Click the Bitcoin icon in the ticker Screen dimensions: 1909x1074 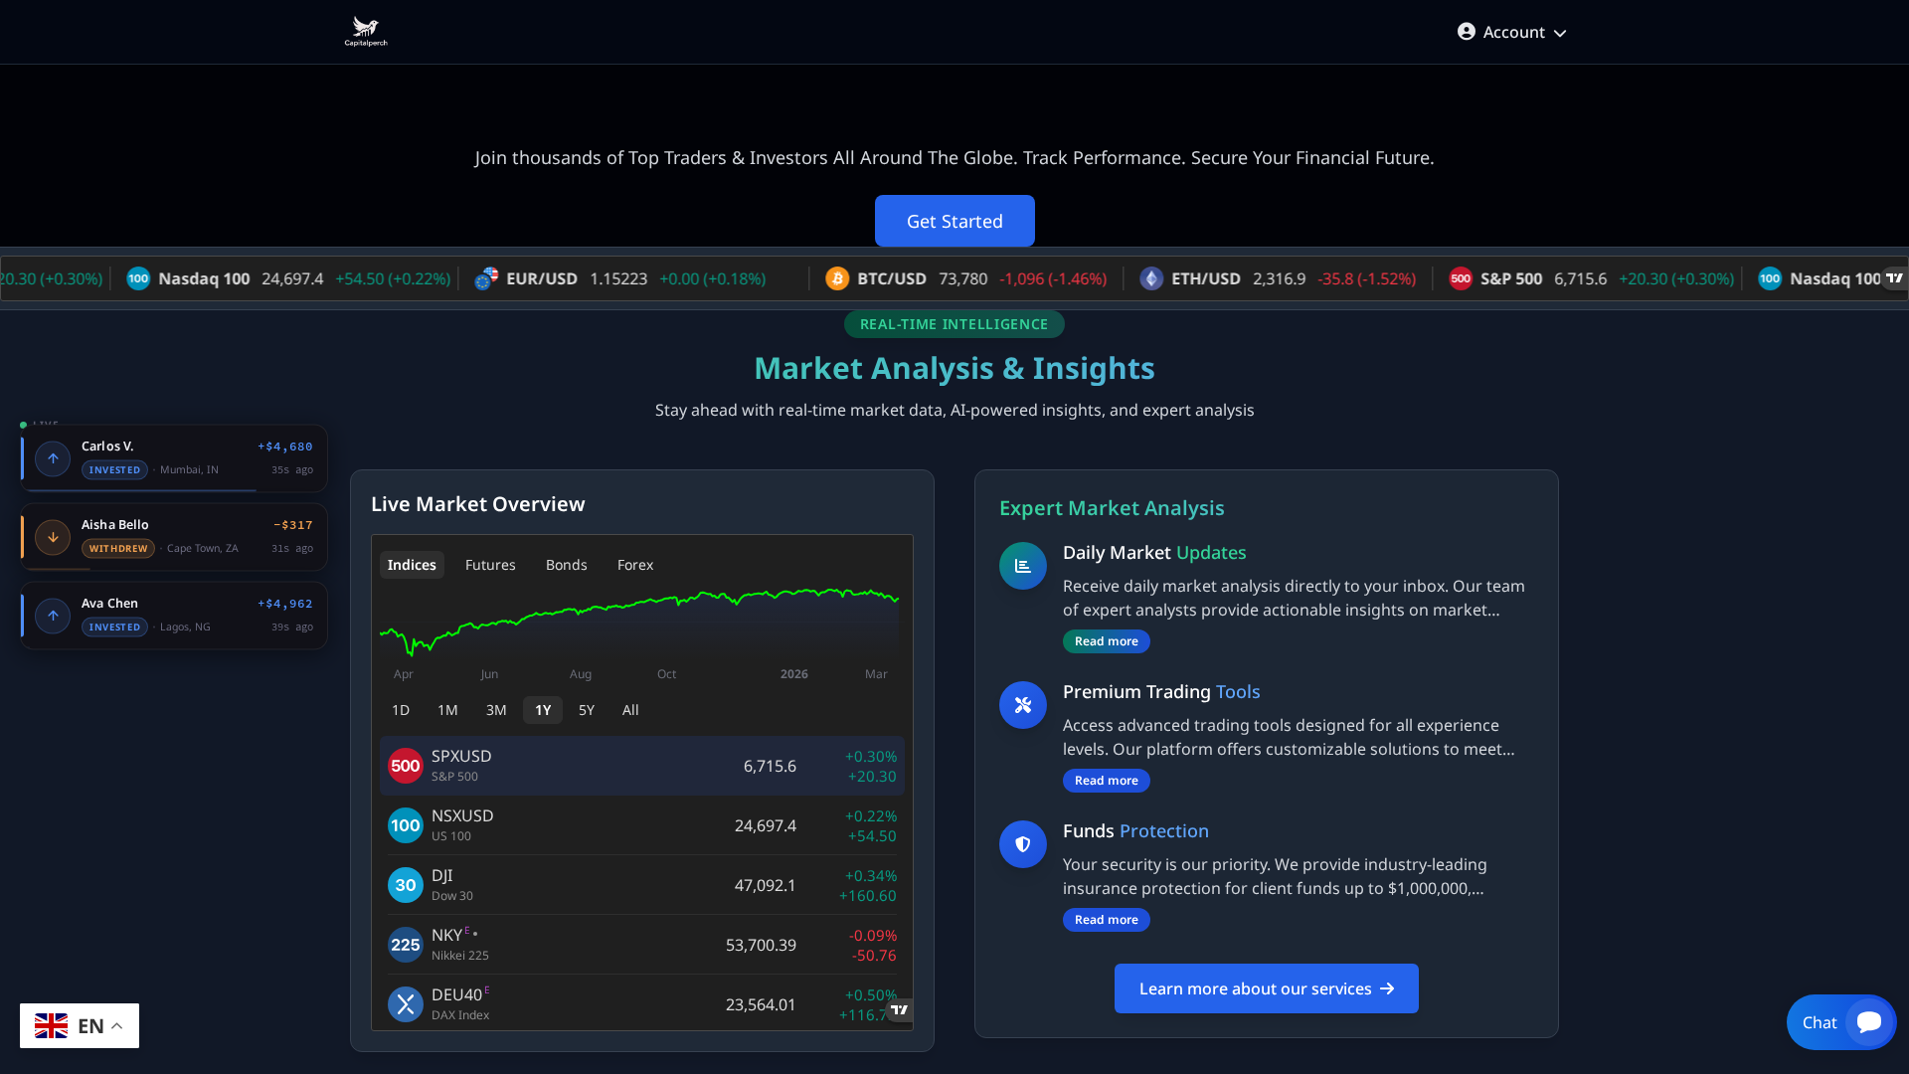(x=836, y=279)
